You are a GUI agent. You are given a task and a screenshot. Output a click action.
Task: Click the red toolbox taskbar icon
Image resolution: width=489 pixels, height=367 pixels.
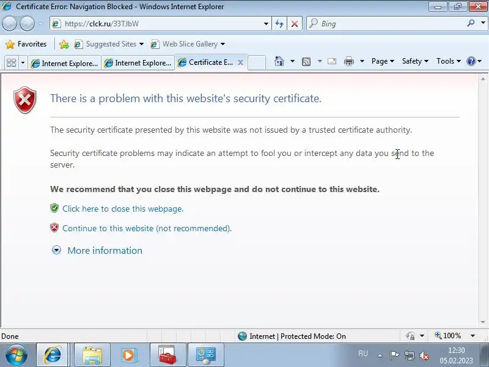click(x=167, y=355)
